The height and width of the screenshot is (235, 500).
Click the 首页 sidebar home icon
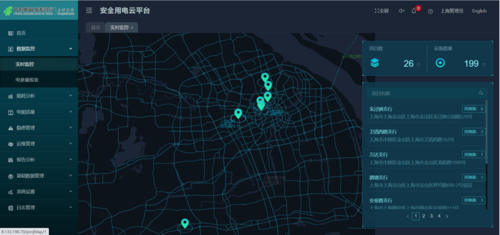(x=10, y=33)
